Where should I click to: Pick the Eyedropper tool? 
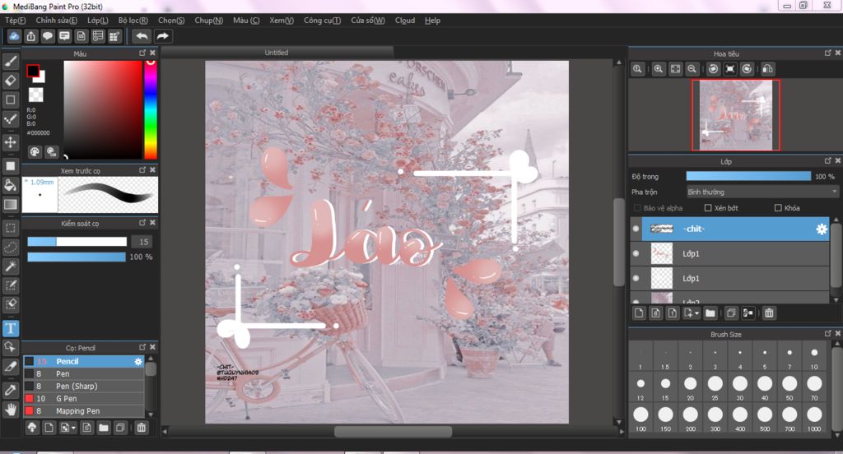pos(11,389)
